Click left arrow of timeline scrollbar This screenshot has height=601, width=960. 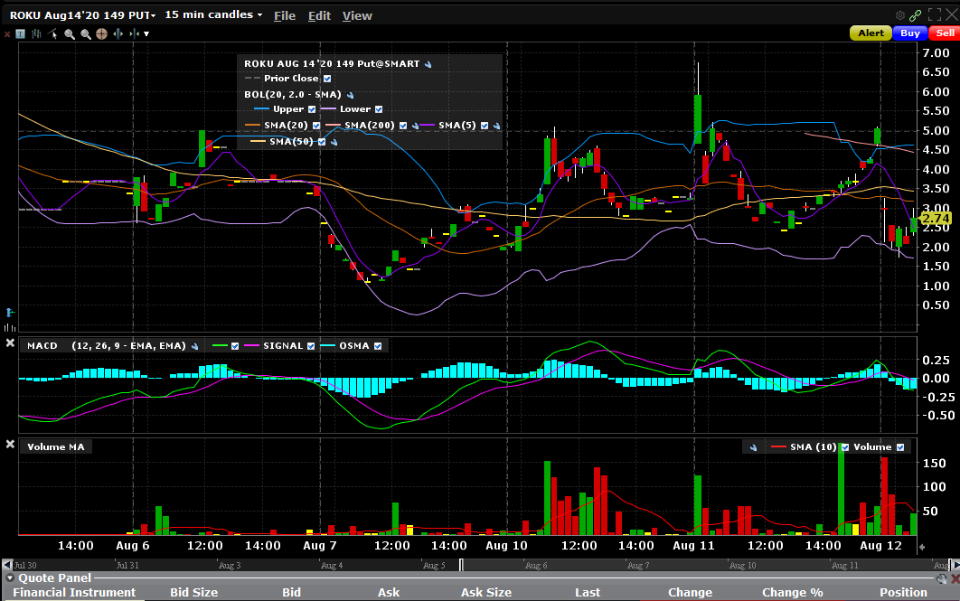click(6, 565)
